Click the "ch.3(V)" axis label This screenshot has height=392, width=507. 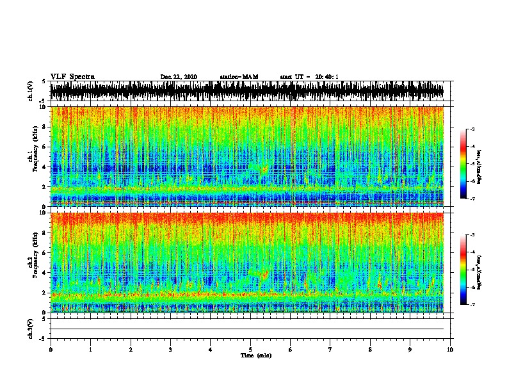tap(31, 329)
